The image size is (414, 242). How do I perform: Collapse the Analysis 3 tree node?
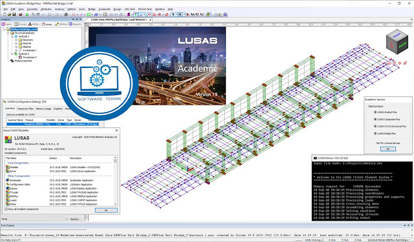pyautogui.click(x=12, y=54)
